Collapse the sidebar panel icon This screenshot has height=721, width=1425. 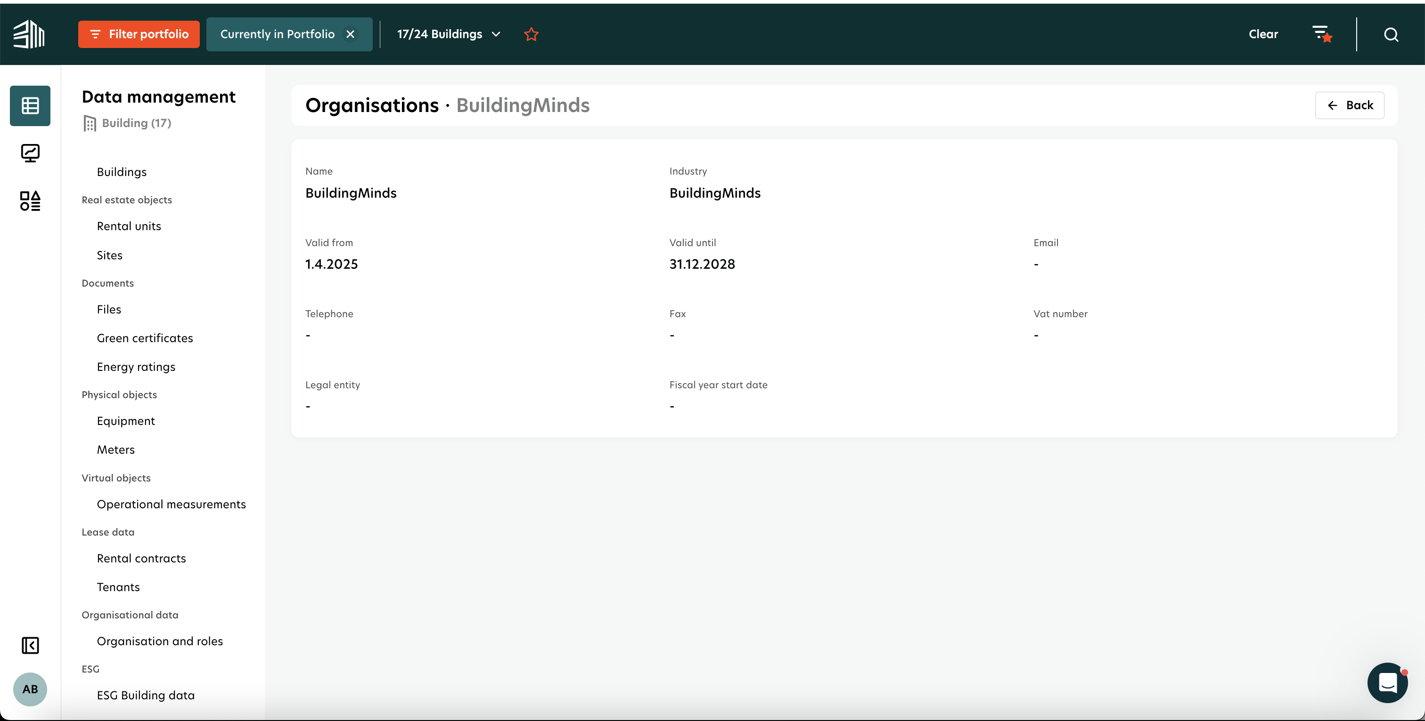pyautogui.click(x=30, y=645)
